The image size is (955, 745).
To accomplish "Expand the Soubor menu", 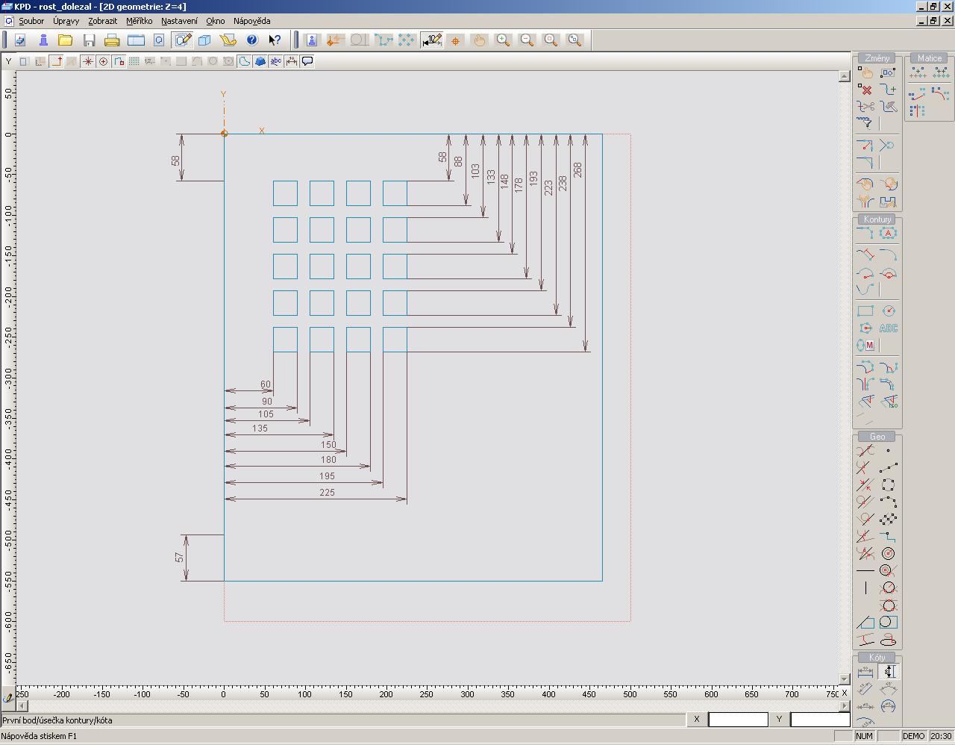I will pos(31,21).
